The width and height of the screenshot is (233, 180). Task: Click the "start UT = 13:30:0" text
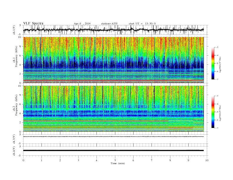[x=142, y=24]
